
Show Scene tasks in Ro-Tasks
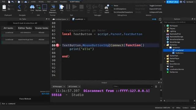[42, 28]
